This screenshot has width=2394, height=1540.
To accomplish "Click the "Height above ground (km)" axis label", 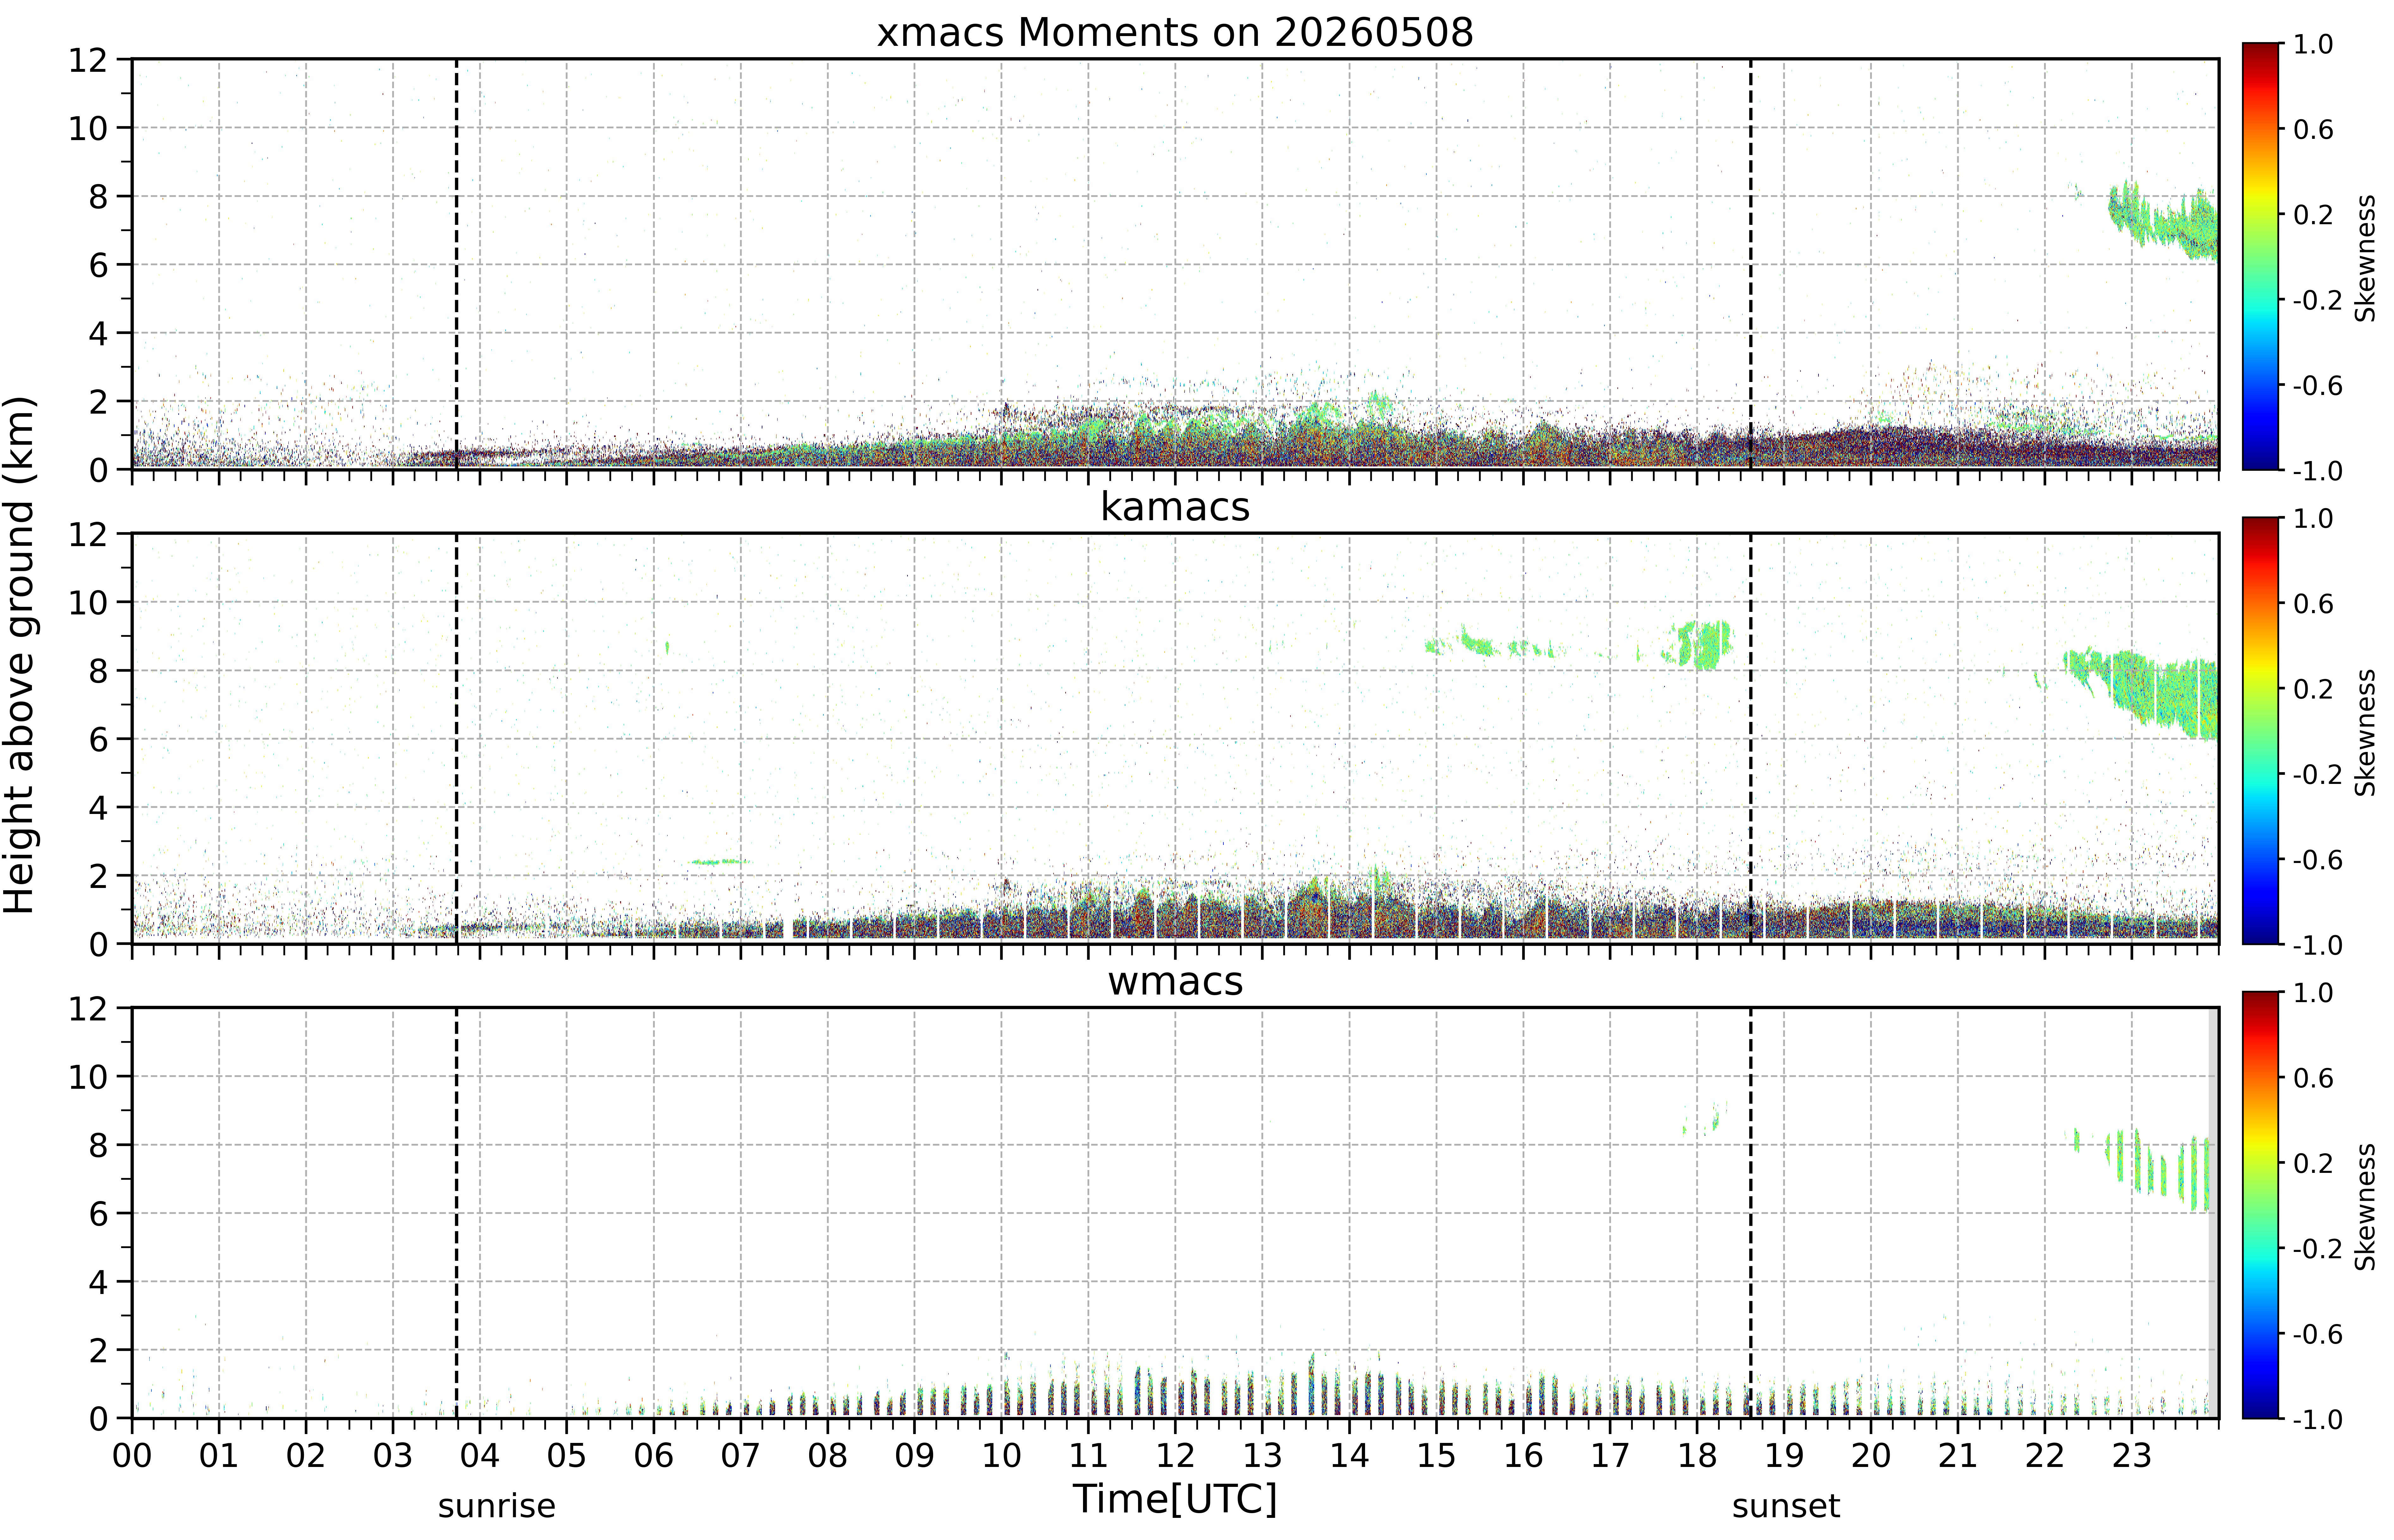I will pos(20,655).
